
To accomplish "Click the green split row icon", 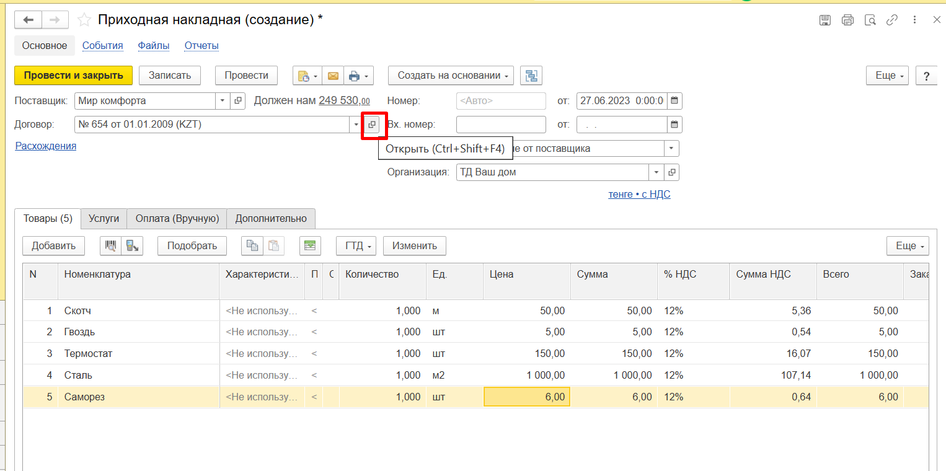I will coord(310,245).
